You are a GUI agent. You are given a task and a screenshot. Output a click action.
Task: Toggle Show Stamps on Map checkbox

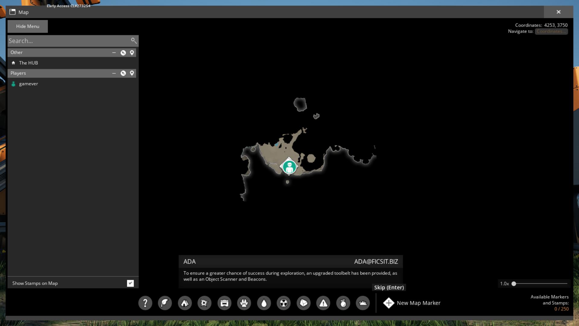click(x=130, y=283)
